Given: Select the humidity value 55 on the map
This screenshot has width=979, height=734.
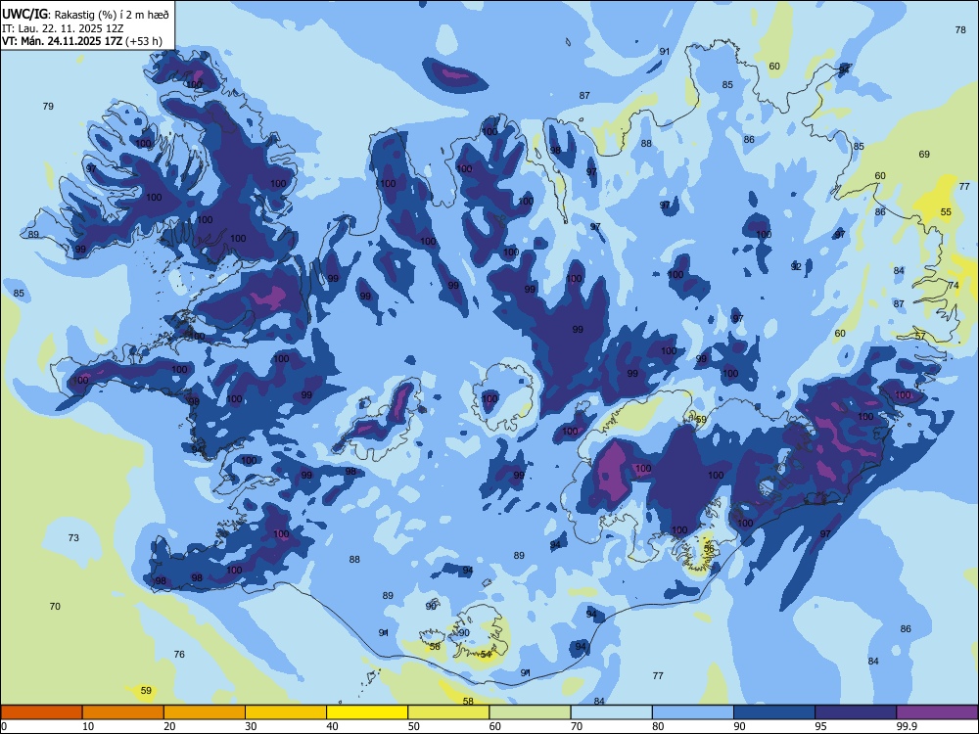Looking at the screenshot, I should tap(946, 211).
